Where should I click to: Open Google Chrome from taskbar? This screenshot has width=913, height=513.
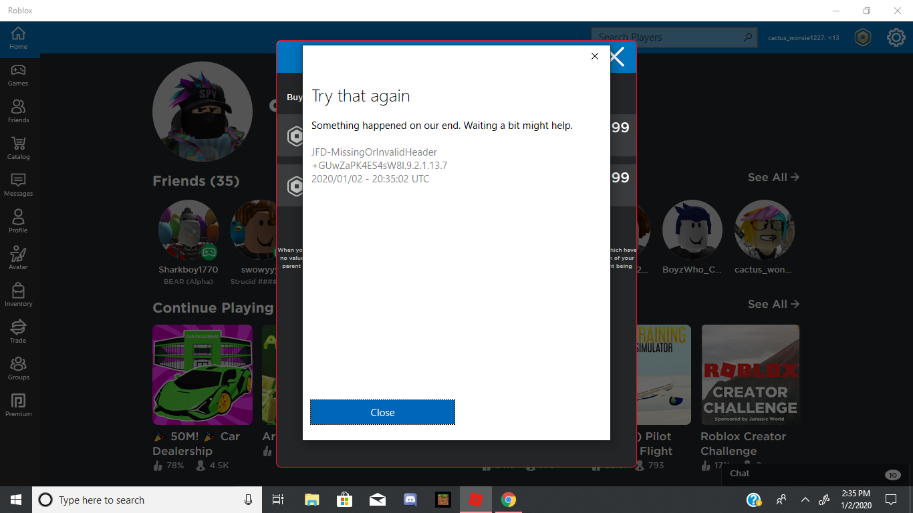pos(508,500)
